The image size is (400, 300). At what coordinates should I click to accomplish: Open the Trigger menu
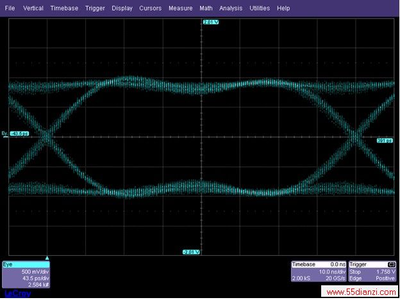[95, 8]
